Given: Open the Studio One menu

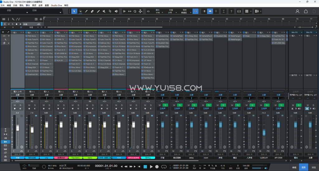Looking at the screenshot, I should tap(56, 6).
